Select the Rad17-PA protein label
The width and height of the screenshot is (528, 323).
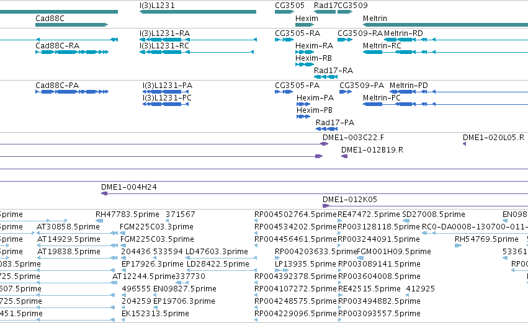click(x=335, y=123)
